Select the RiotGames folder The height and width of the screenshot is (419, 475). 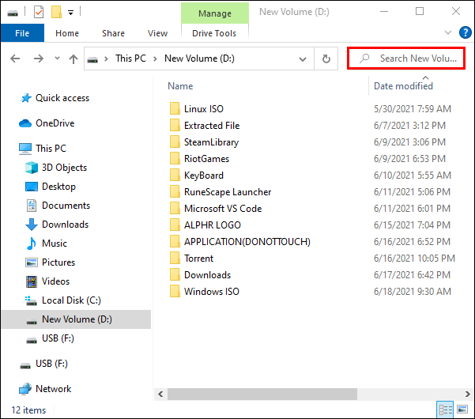click(206, 159)
